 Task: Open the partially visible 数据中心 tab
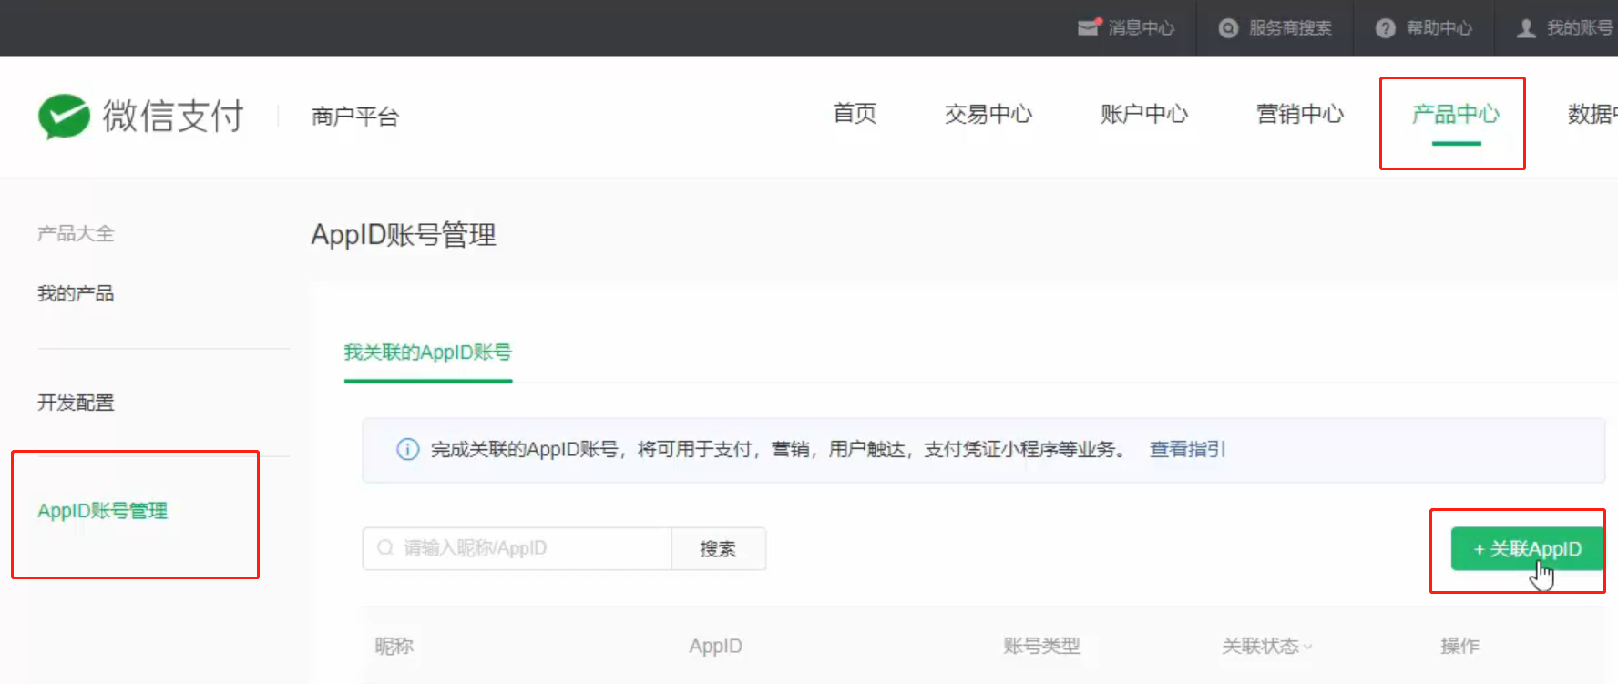tap(1592, 114)
